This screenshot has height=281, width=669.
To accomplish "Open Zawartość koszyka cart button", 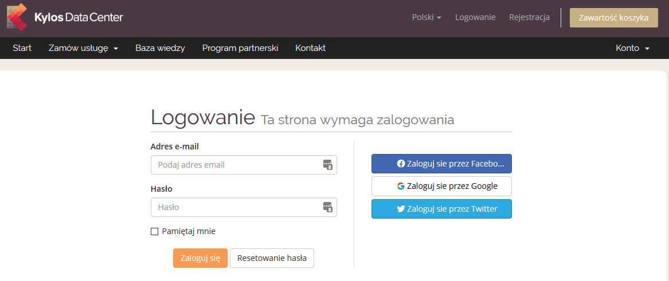I will (x=613, y=18).
